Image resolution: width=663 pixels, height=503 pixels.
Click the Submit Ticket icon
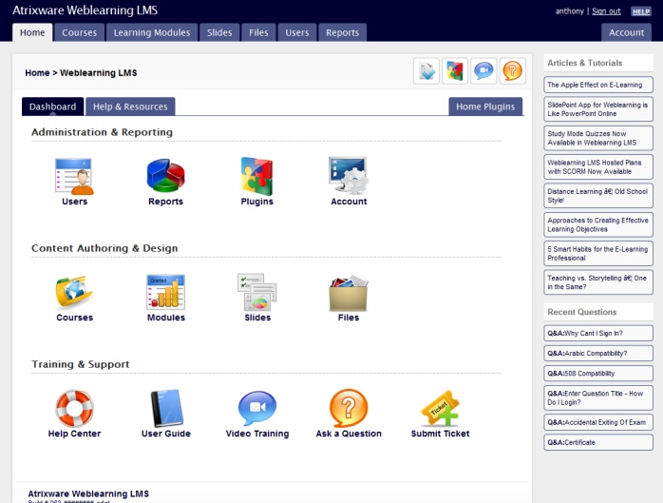point(440,408)
